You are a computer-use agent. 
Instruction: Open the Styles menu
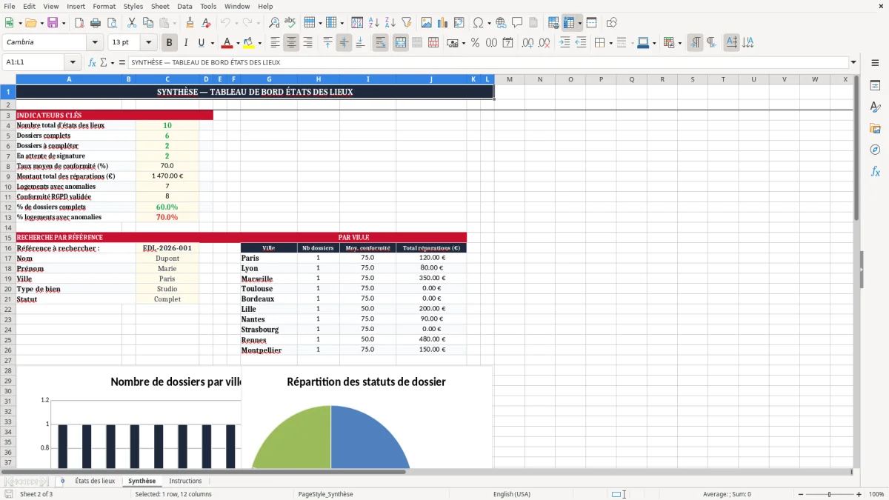click(133, 6)
